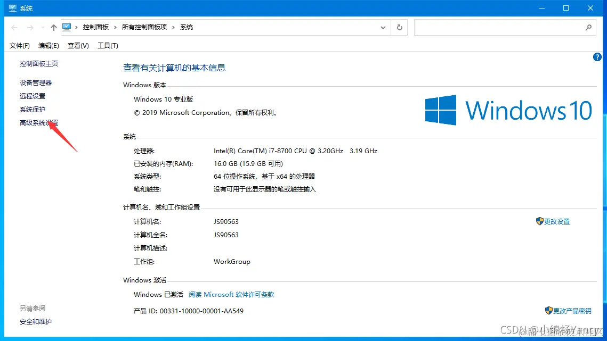Select 系统 in the breadcrumb
The height and width of the screenshot is (341, 607).
point(187,27)
